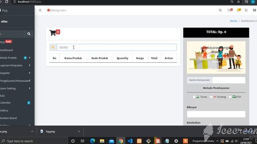Launch Microsoft Edge from taskbar
The image size is (257, 144).
92,141
